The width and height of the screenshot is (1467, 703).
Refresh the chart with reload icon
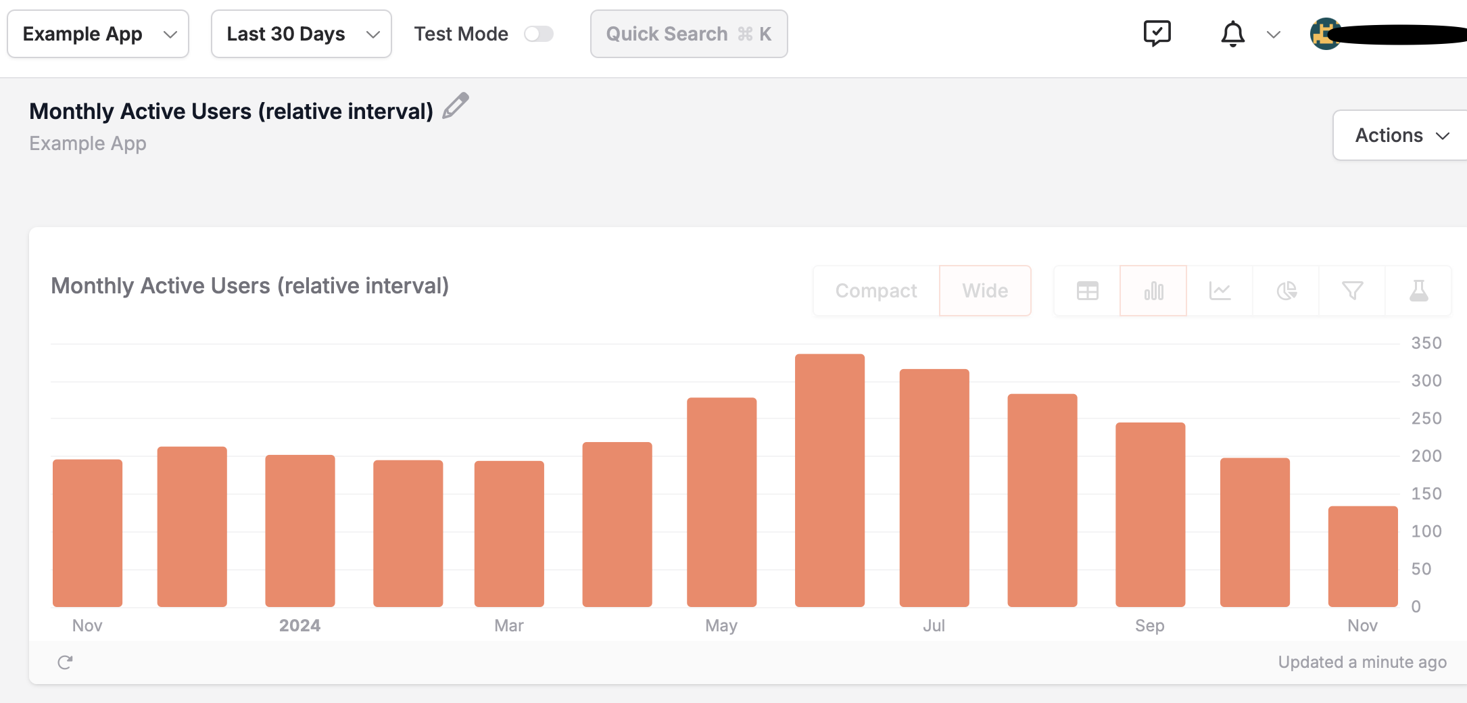coord(65,662)
